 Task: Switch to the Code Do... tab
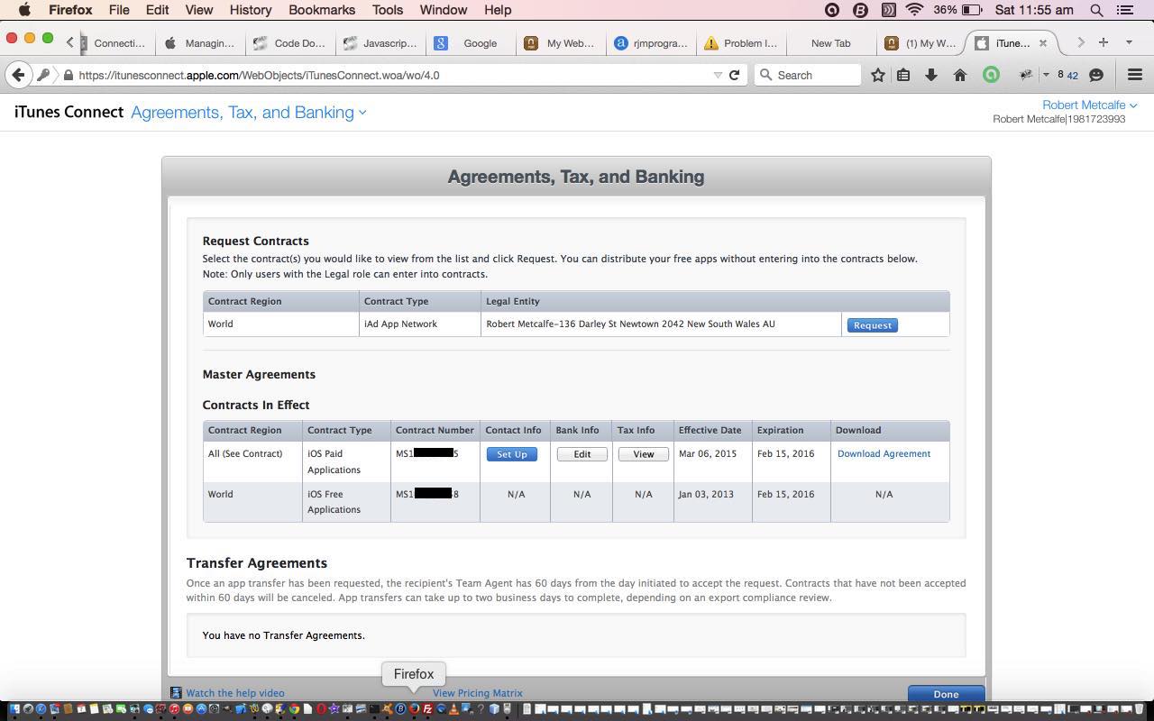tap(291, 42)
